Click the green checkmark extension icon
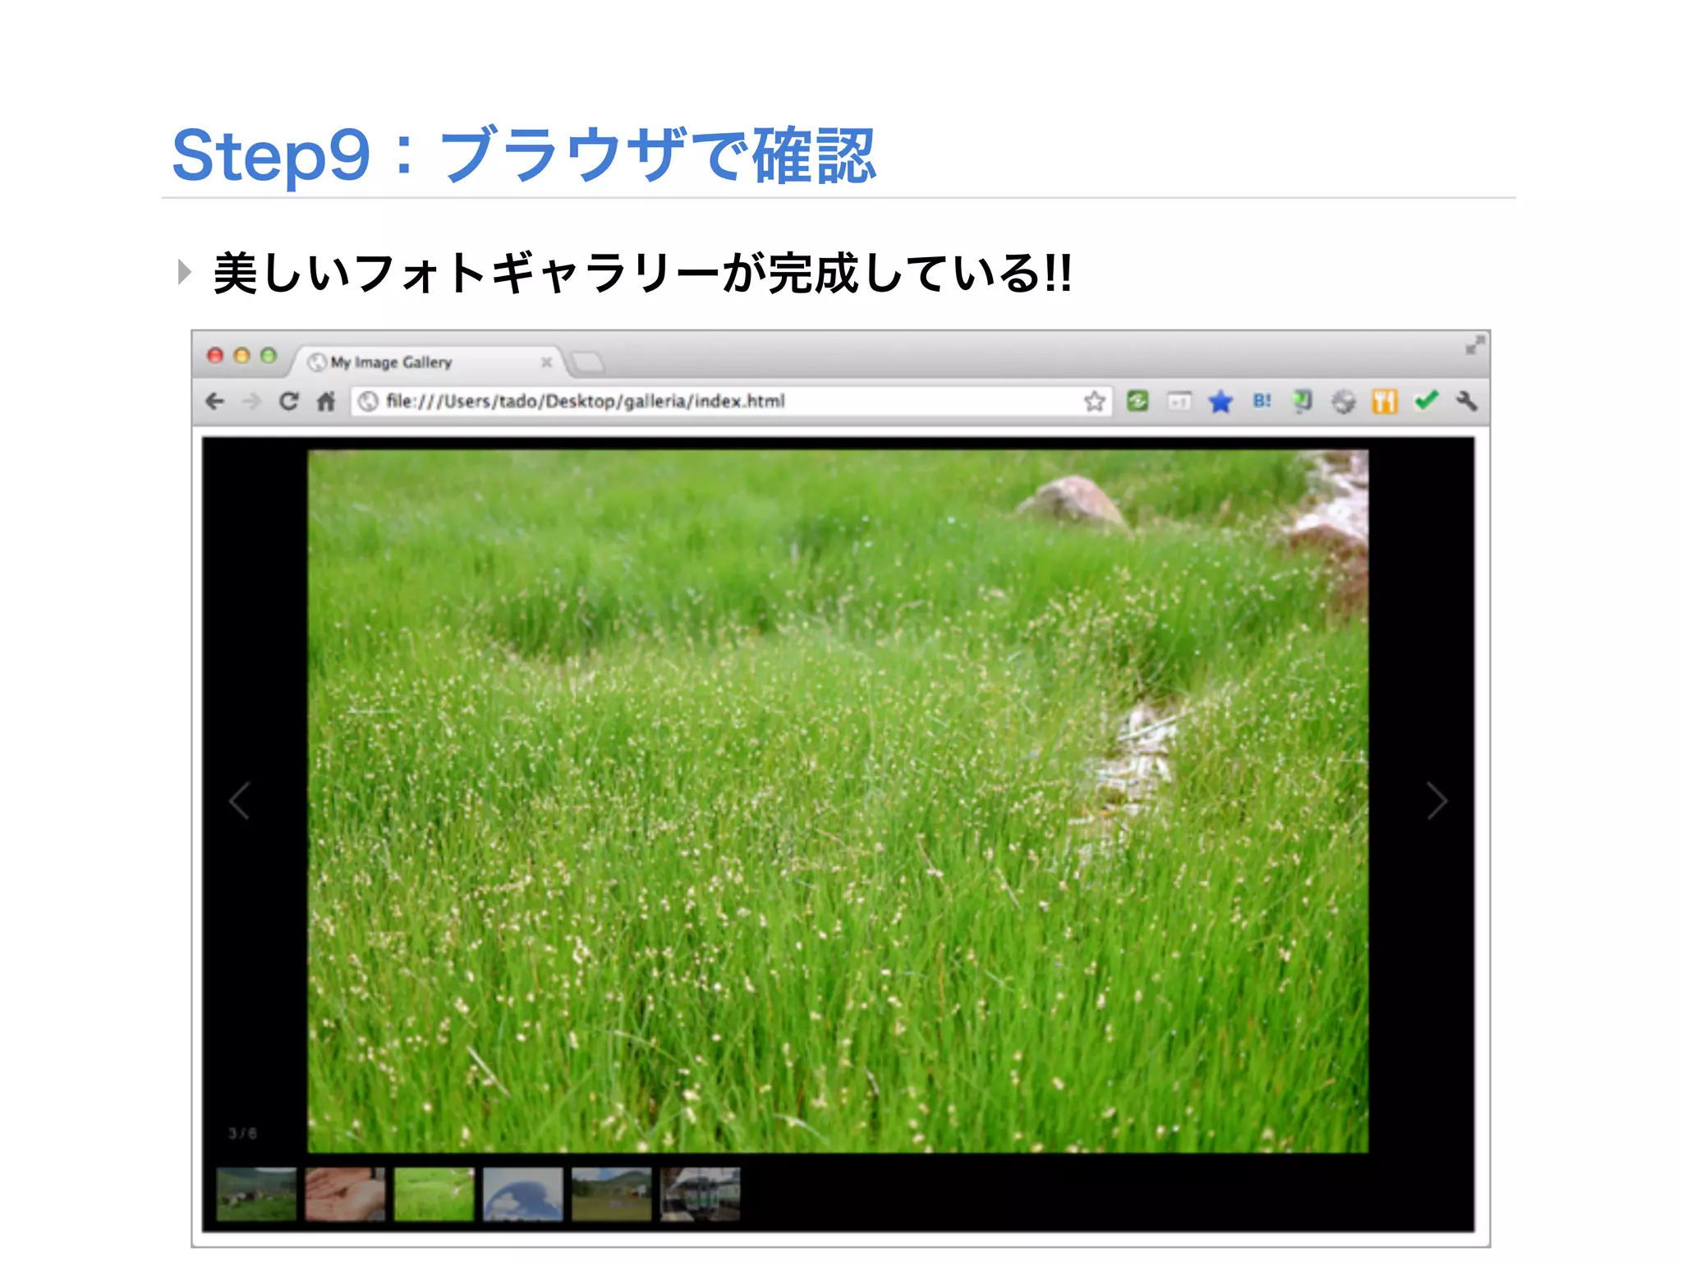 point(1427,400)
